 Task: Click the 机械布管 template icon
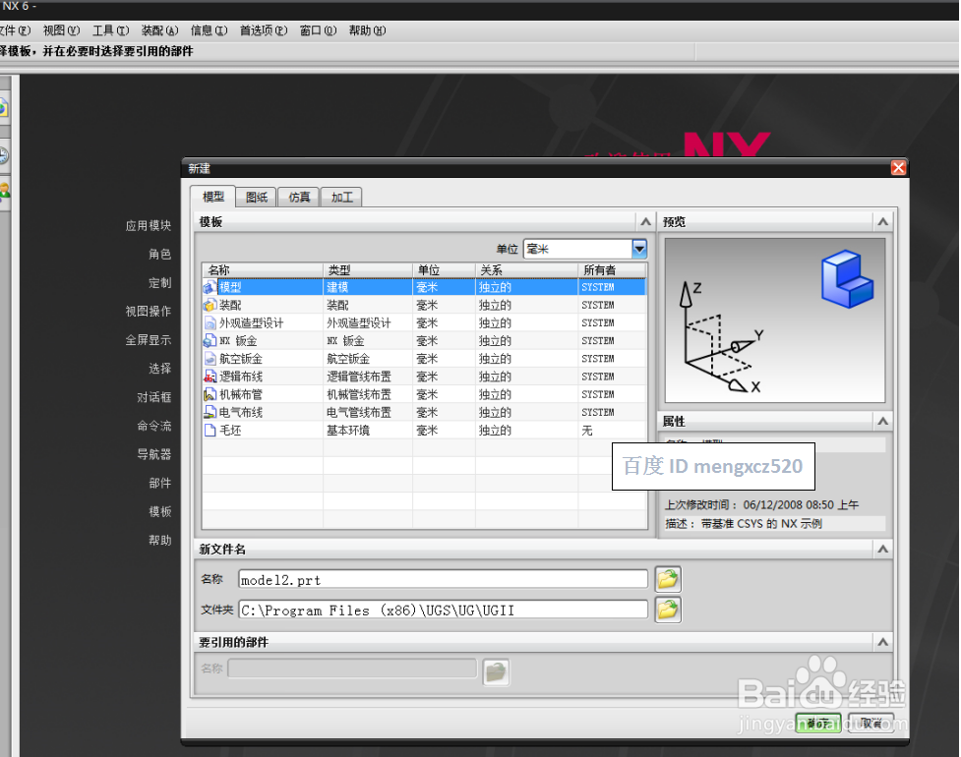point(210,394)
